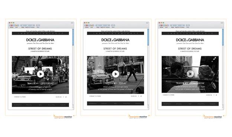Image resolution: width=232 pixels, height=137 pixels.
Task: Click Forward to a Friend link in middle email
Action: (x=95, y=96)
